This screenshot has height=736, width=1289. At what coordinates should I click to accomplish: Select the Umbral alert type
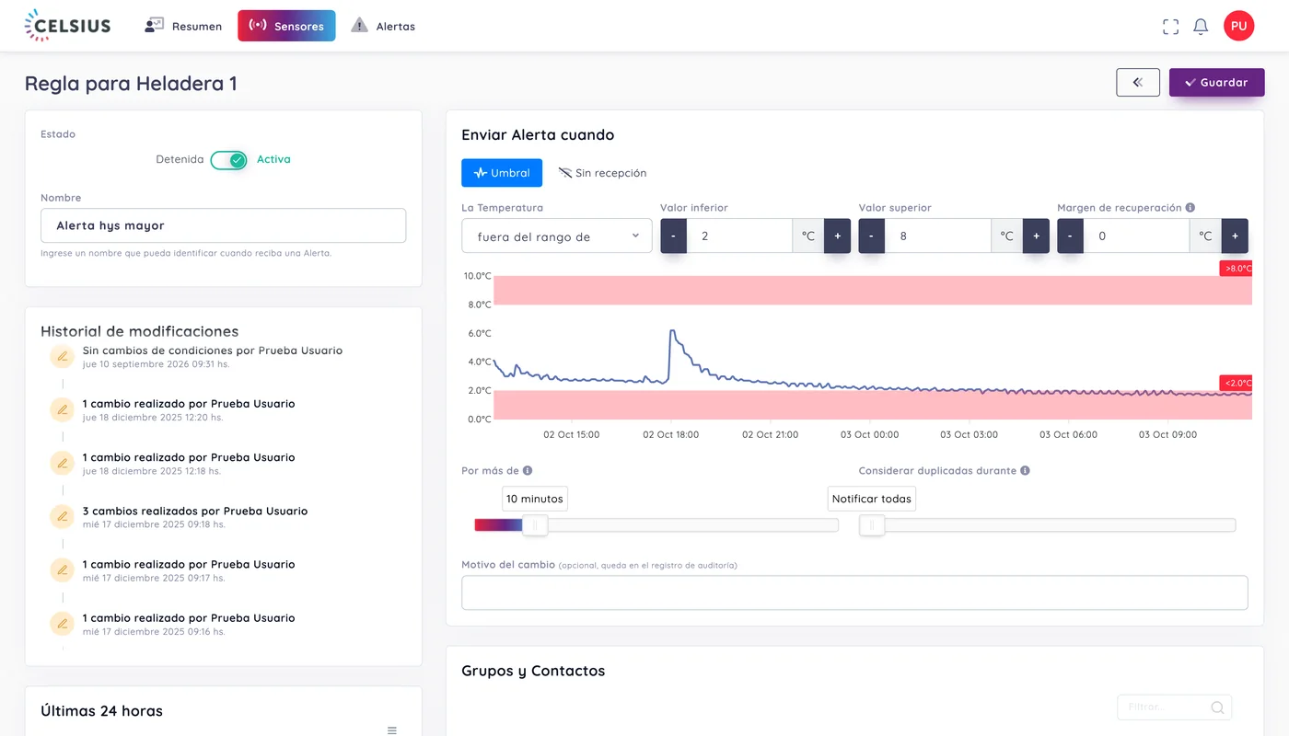502,173
